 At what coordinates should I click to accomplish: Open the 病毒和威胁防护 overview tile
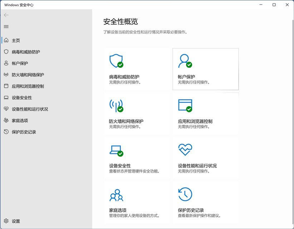click(x=136, y=69)
